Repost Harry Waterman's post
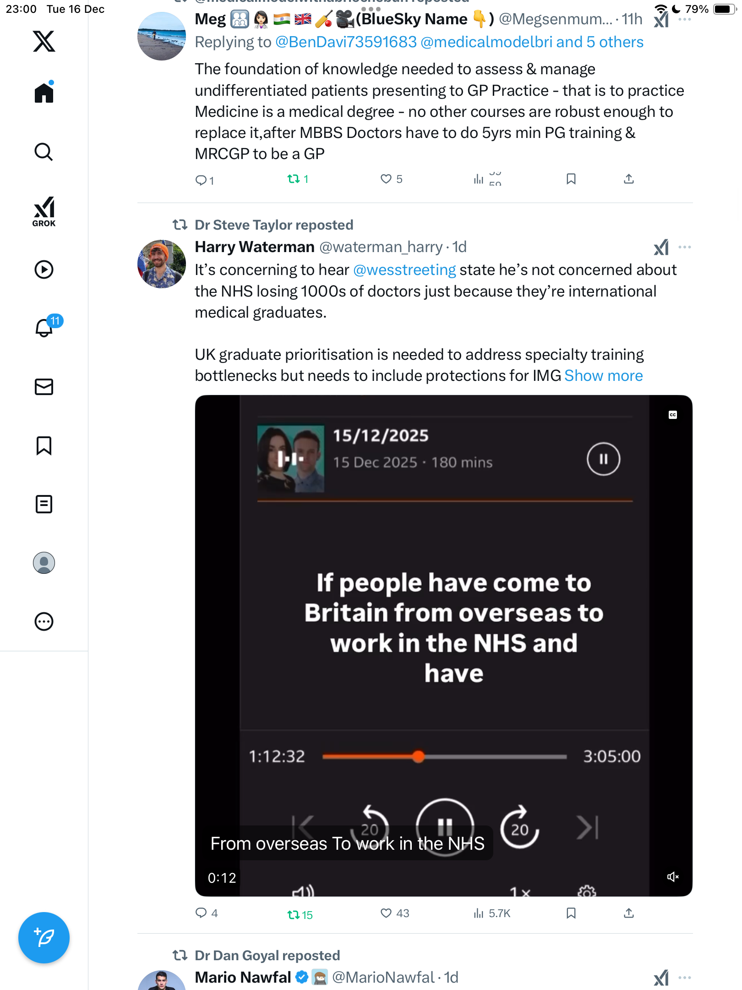This screenshot has height=990, width=742. [294, 915]
